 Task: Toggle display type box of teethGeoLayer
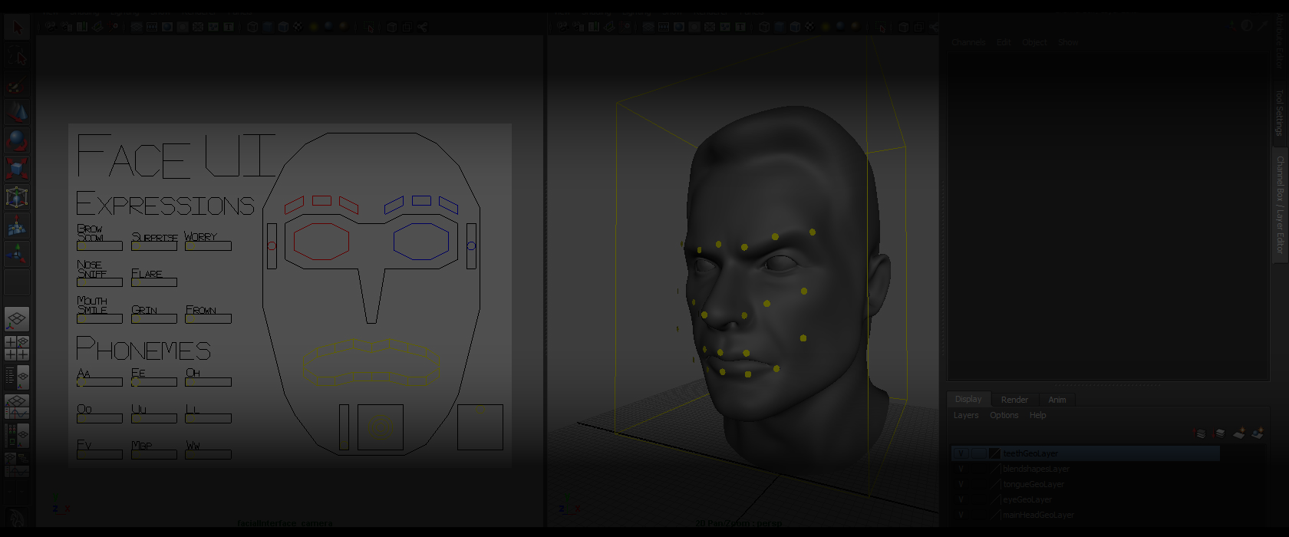pyautogui.click(x=978, y=453)
